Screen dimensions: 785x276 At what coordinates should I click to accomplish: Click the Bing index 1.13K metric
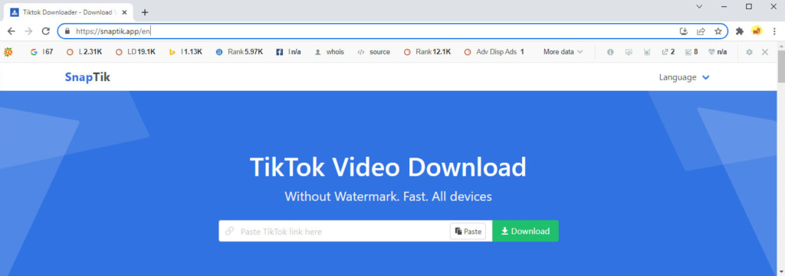pyautogui.click(x=186, y=51)
